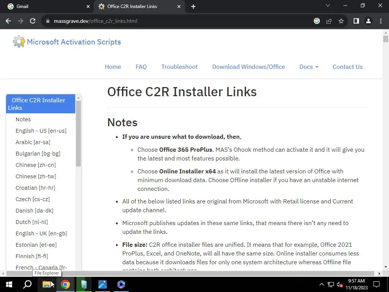
Task: Open the green-highlighted taskbar app icon
Action: point(84,284)
